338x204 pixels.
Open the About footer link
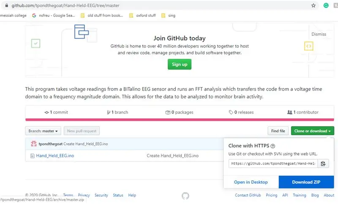[329, 195]
